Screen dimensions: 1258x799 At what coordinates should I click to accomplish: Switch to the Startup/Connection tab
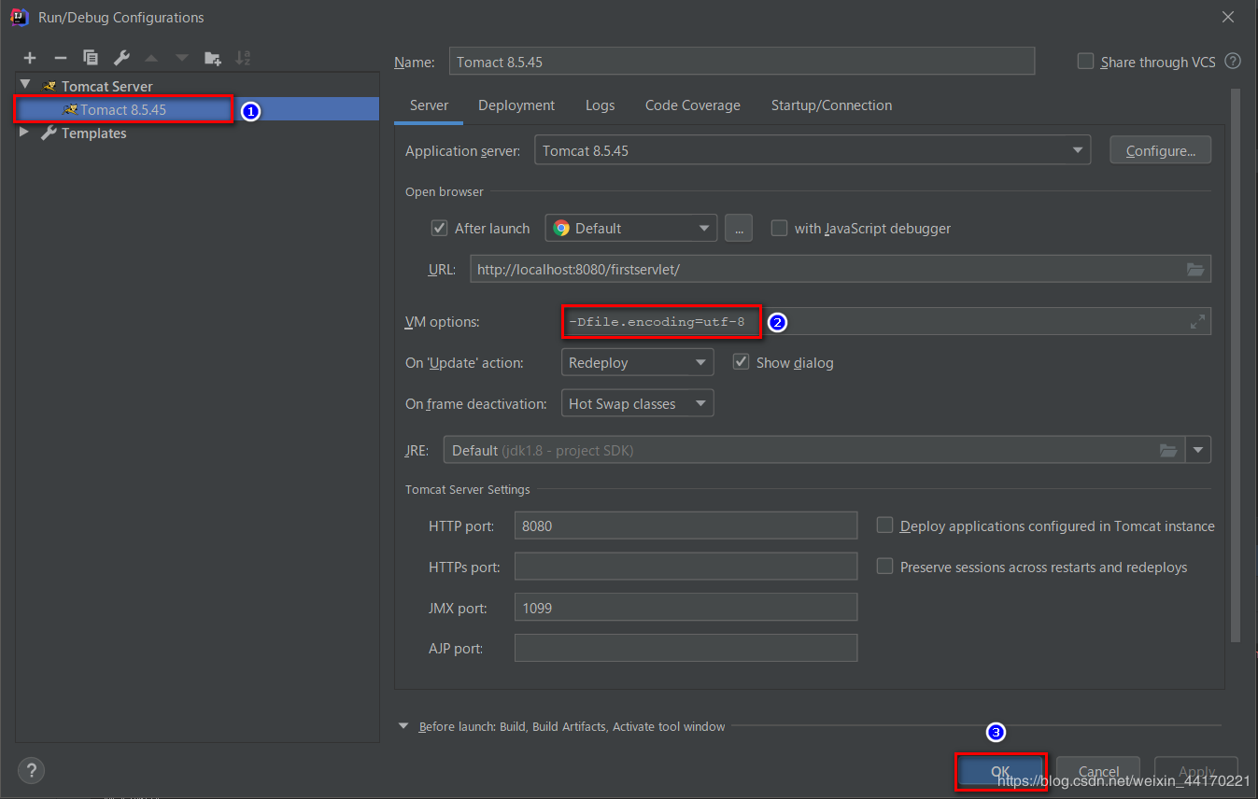click(x=831, y=105)
